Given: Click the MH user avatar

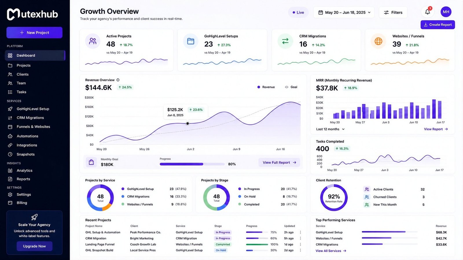Looking at the screenshot, I should (x=446, y=12).
